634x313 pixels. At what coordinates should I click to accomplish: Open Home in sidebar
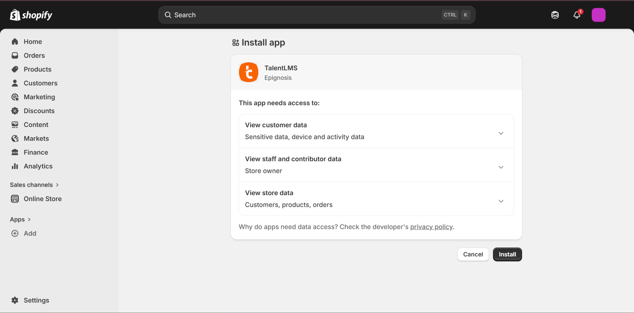tap(33, 42)
